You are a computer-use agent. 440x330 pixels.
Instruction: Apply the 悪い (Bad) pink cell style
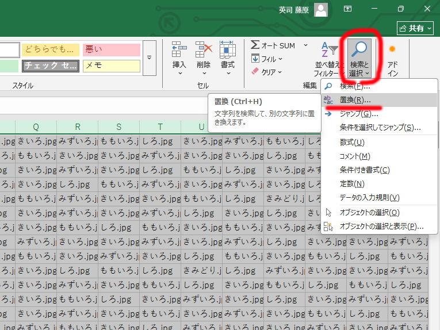111,49
